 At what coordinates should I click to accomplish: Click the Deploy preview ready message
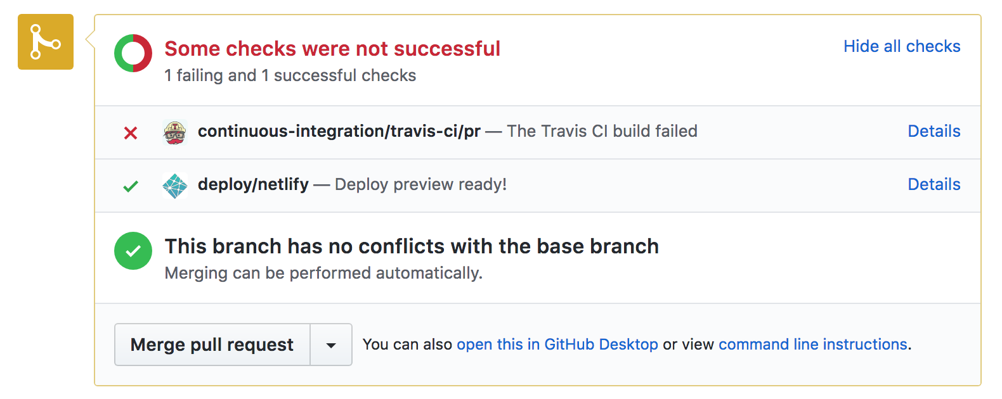pos(420,184)
